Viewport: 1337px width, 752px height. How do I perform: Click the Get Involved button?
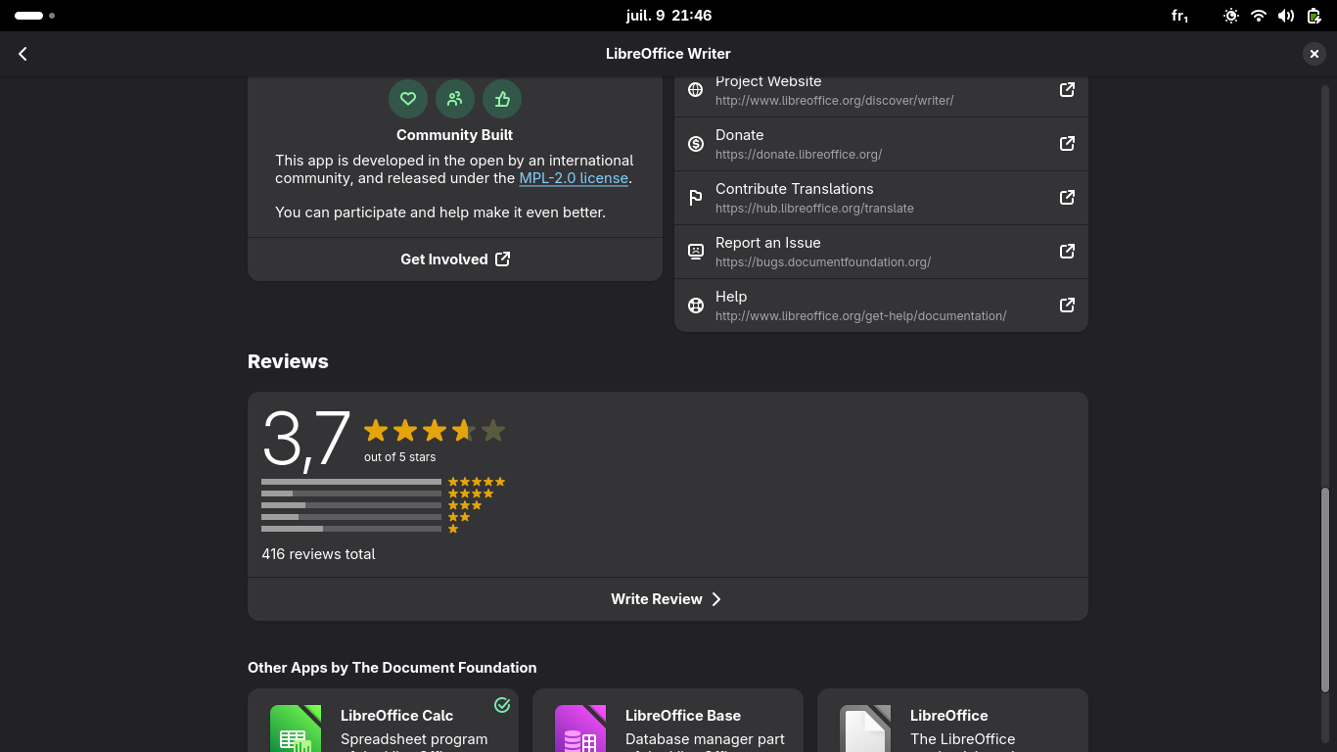click(455, 259)
